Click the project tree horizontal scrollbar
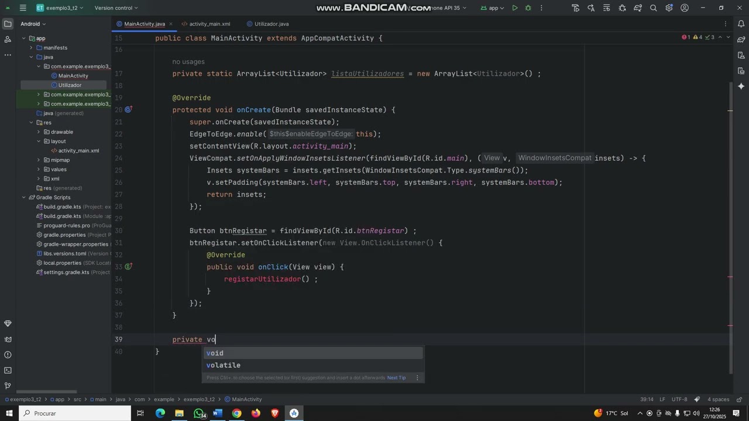This screenshot has width=749, height=421. click(x=47, y=392)
